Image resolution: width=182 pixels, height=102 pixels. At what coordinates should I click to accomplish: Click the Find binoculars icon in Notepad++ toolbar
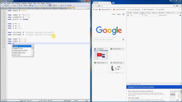click(30, 5)
